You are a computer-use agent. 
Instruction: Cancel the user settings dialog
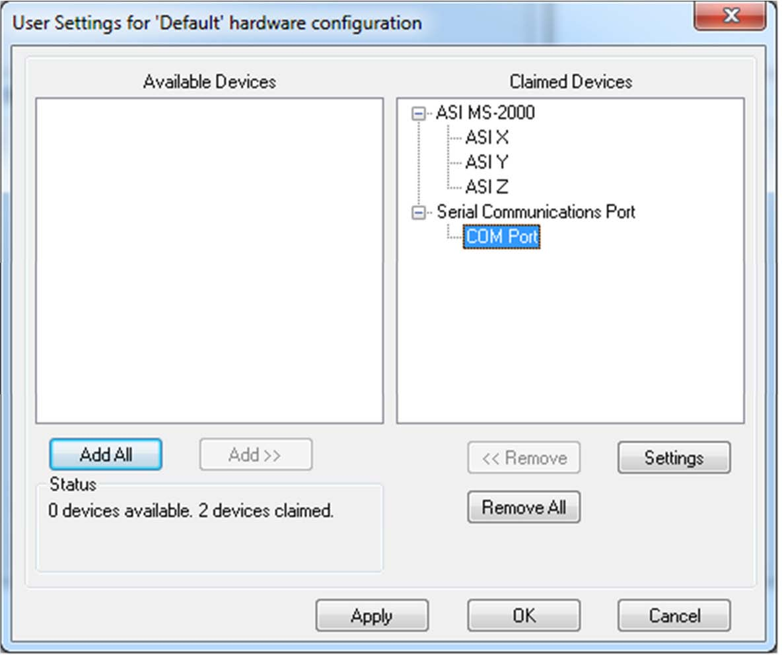(x=674, y=615)
